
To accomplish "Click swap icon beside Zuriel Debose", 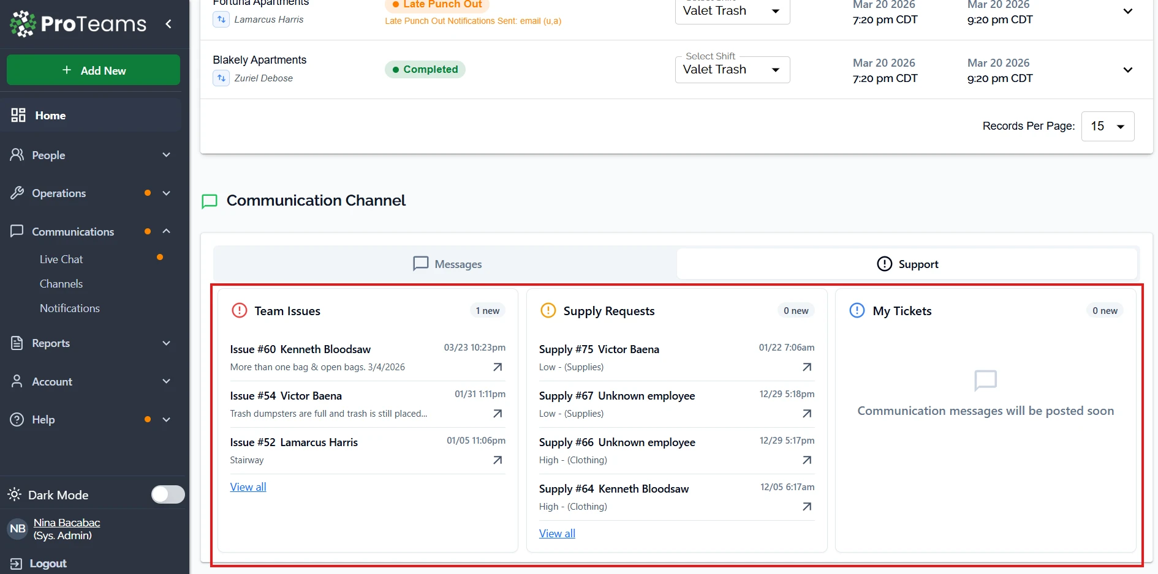I will [221, 78].
